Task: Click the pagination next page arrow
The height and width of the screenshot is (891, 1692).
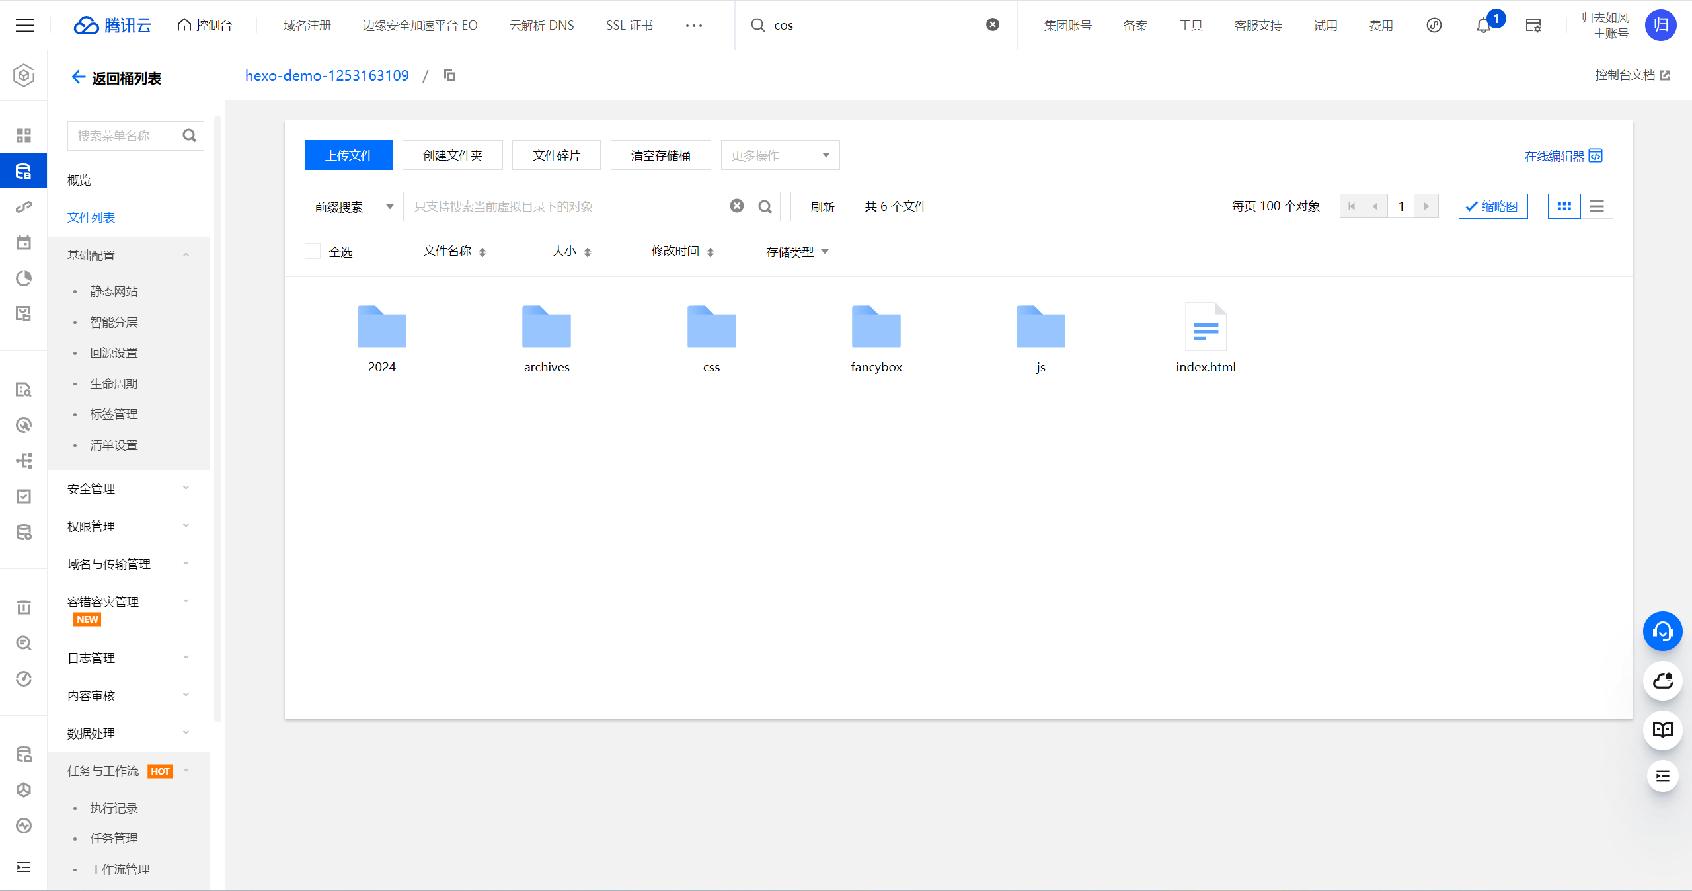Action: [x=1427, y=206]
